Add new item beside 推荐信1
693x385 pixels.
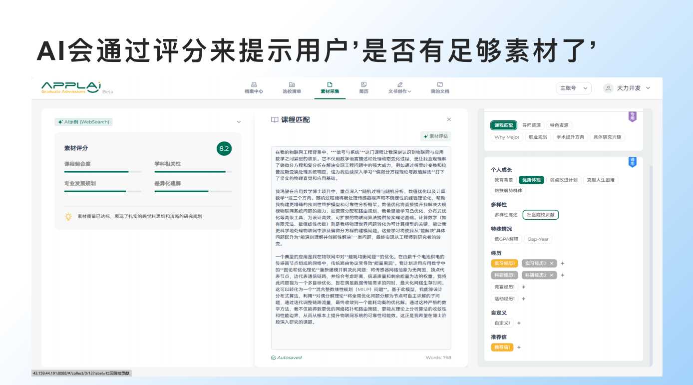[x=519, y=348]
